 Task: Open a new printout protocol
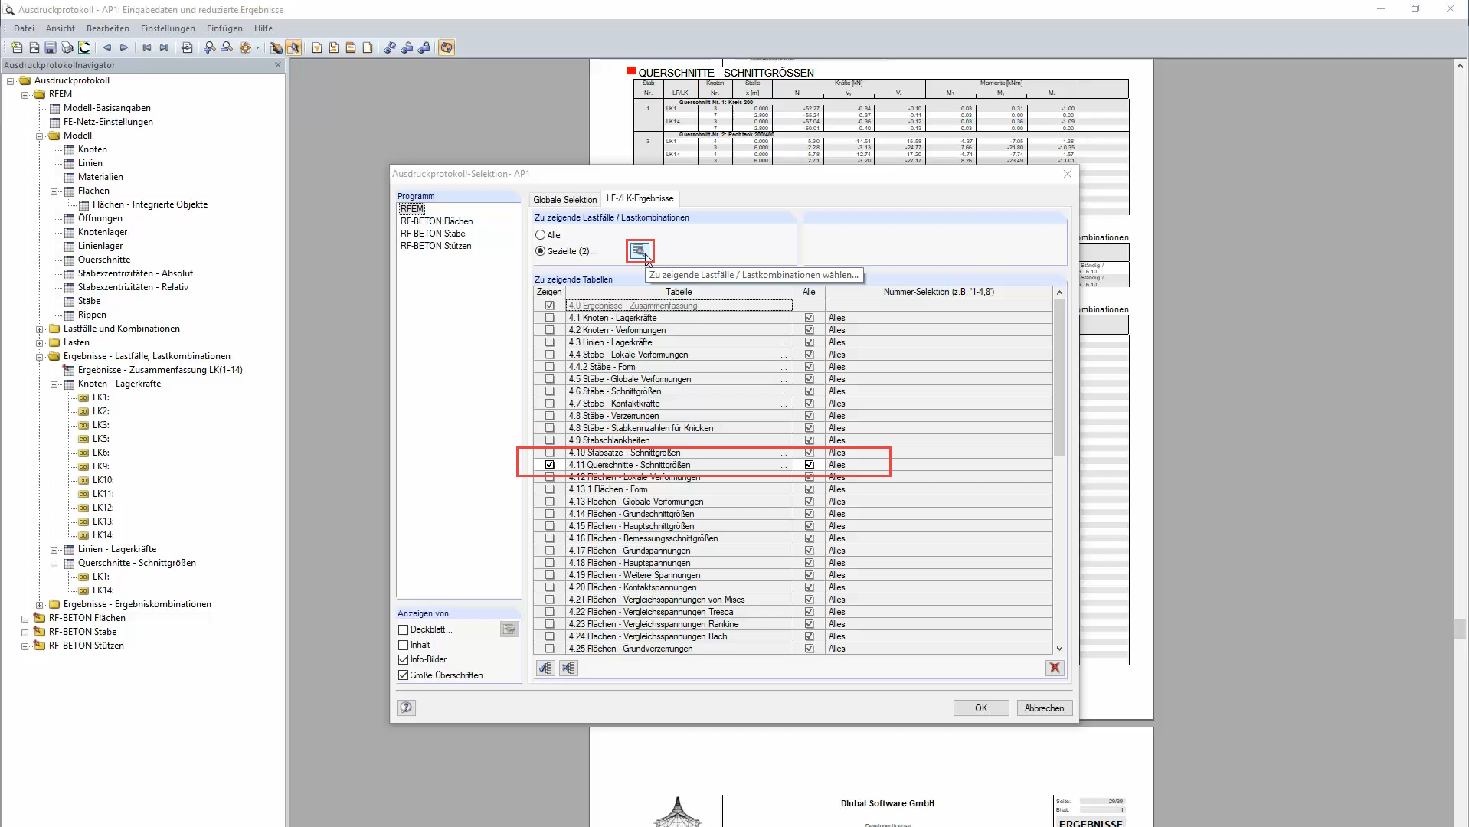16,47
